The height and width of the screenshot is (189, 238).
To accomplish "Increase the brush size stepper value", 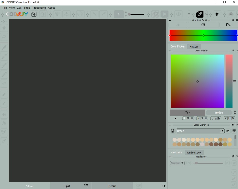I will coord(126,12).
